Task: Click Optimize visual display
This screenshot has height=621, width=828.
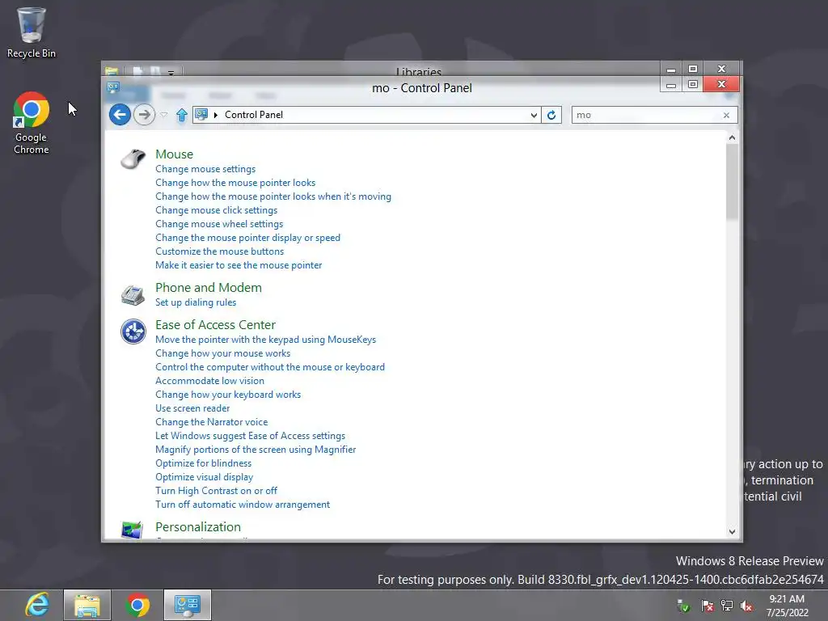Action: click(x=204, y=477)
